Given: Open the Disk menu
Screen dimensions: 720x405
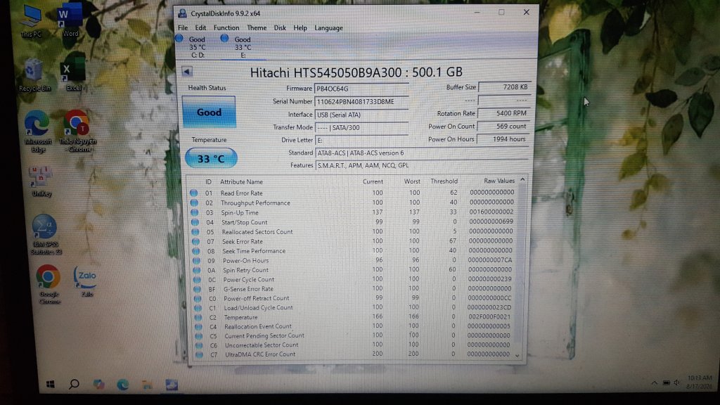Looking at the screenshot, I should coord(280,28).
